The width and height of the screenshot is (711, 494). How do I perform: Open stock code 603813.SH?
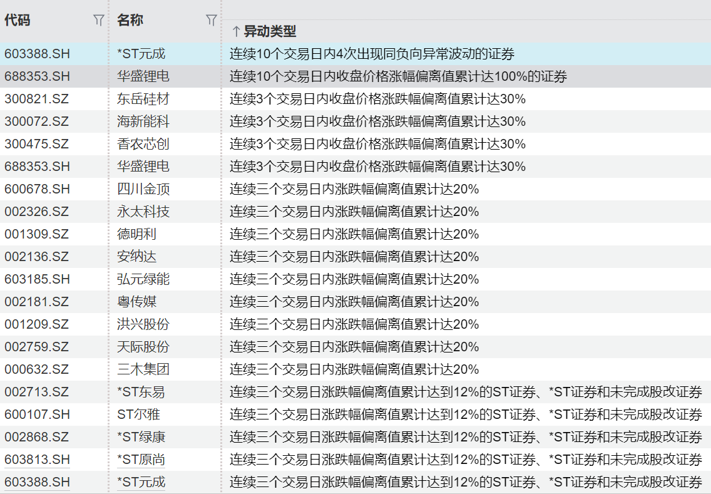tap(37, 460)
